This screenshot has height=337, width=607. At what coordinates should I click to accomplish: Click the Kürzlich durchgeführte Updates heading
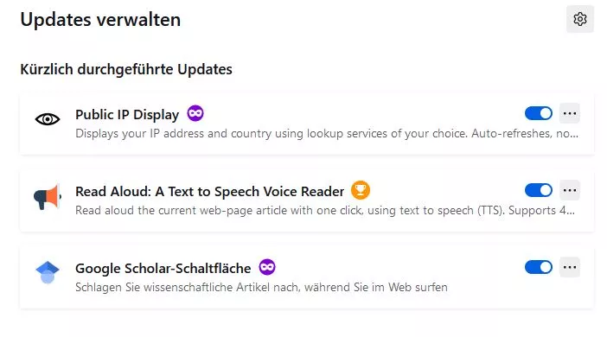click(126, 70)
